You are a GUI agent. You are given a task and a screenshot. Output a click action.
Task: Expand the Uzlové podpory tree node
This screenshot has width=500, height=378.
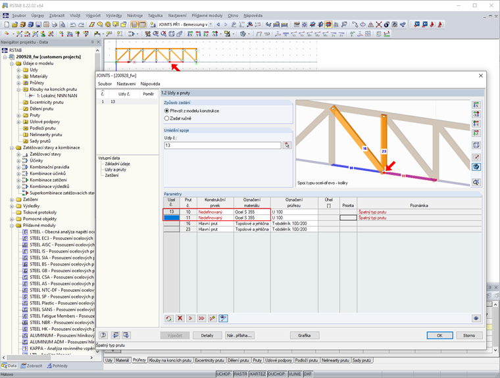click(18, 122)
